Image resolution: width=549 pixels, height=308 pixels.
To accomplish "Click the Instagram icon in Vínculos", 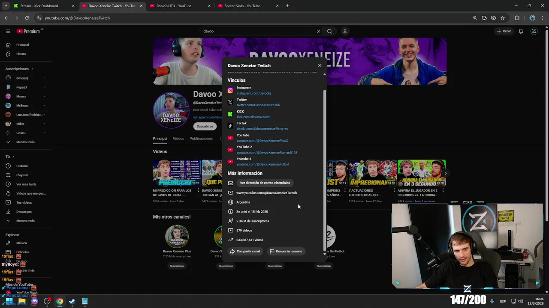I will 230,90.
